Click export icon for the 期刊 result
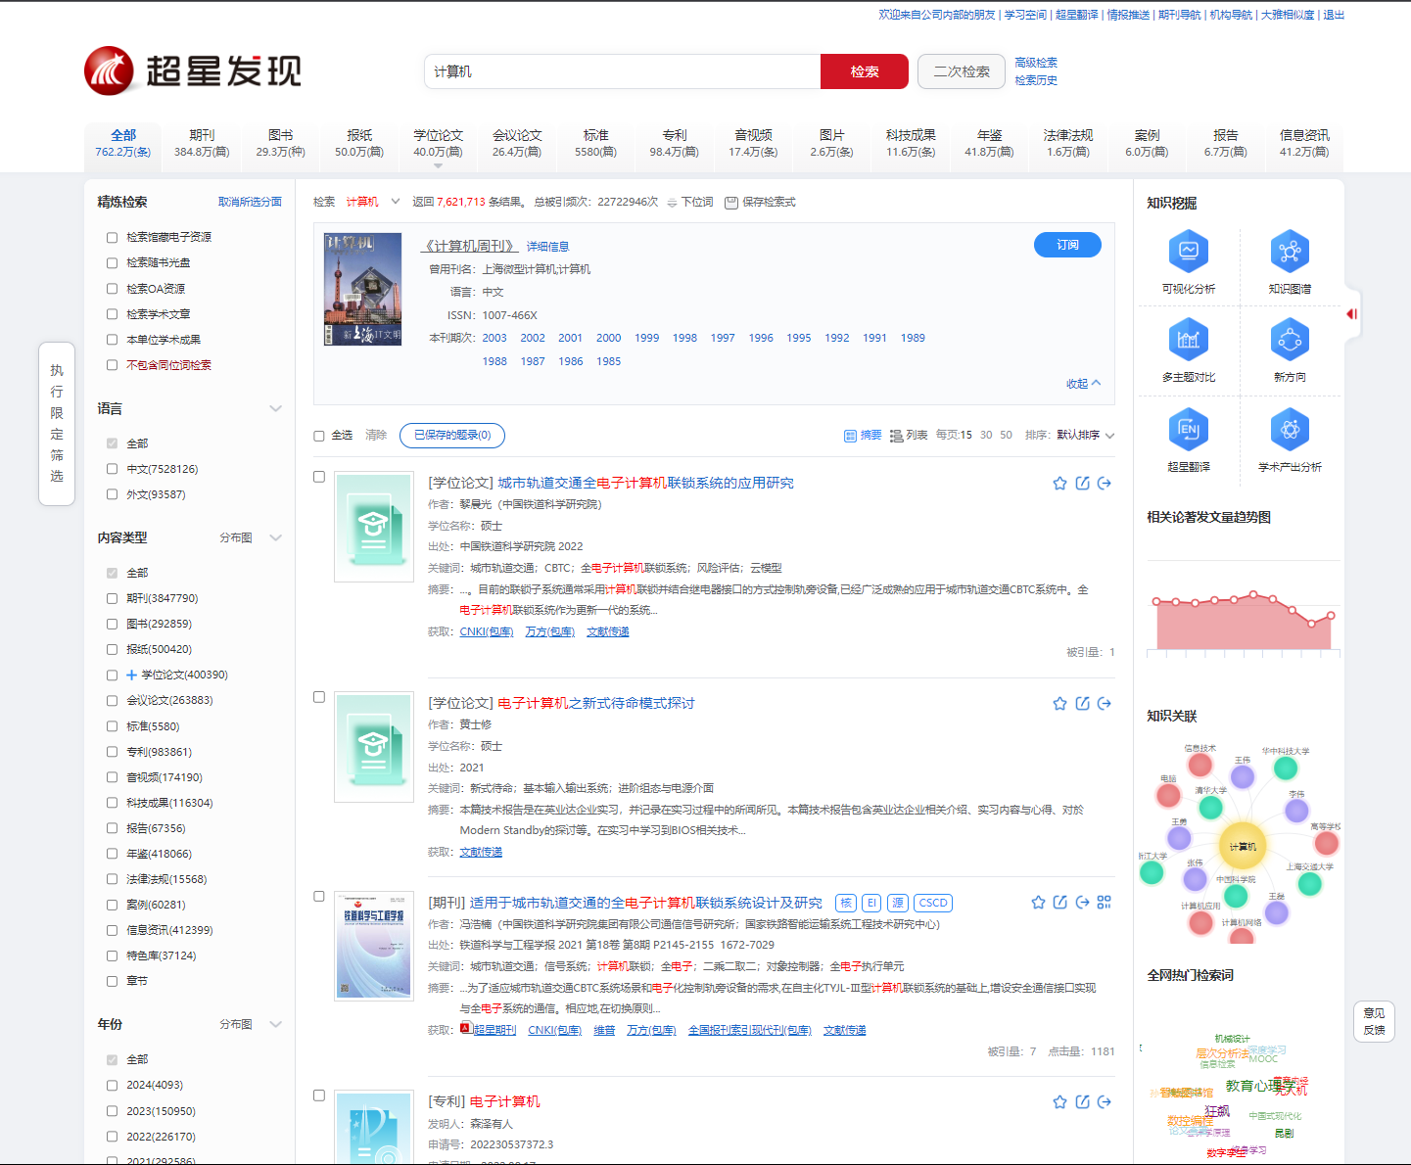1411x1165 pixels. [1082, 903]
